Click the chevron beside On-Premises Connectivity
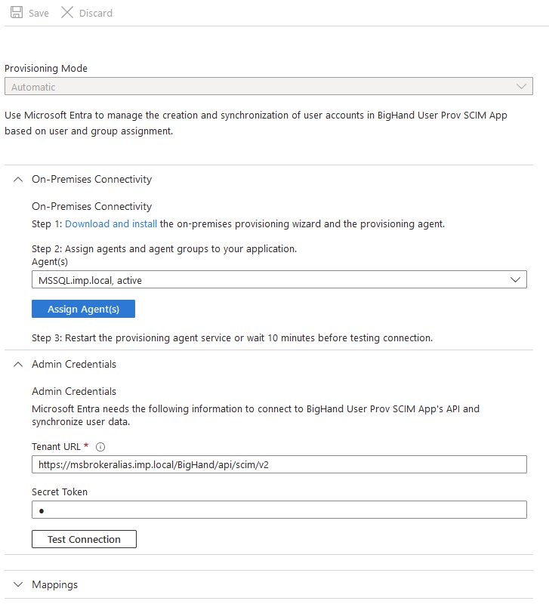This screenshot has width=549, height=604. click(17, 179)
